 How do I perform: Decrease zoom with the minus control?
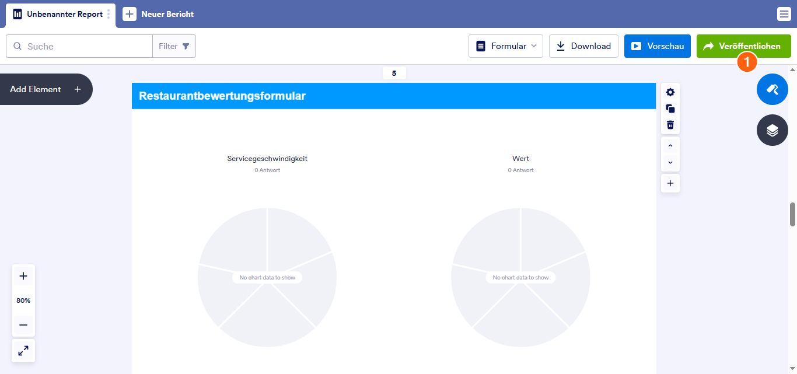pyautogui.click(x=23, y=325)
